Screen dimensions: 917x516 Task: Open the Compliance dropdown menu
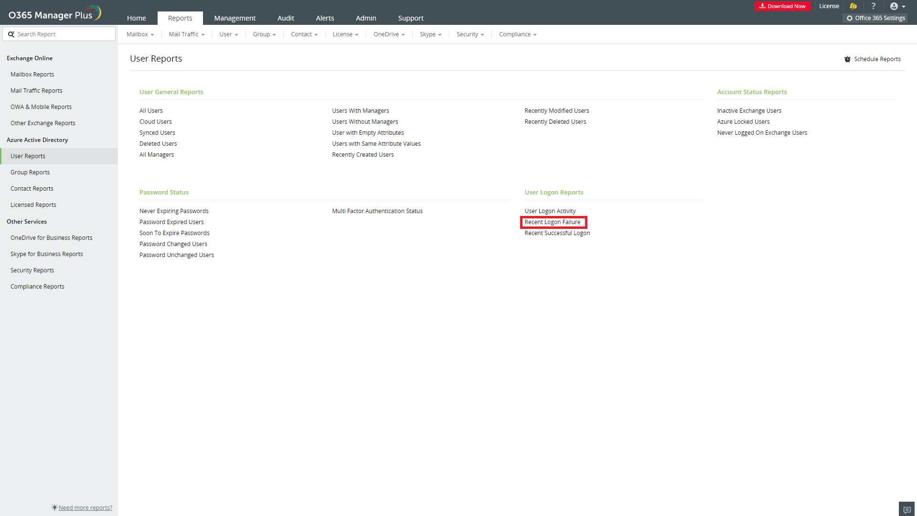click(517, 34)
